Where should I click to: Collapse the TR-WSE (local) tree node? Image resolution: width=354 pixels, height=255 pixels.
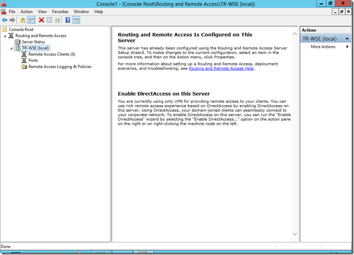click(x=10, y=48)
